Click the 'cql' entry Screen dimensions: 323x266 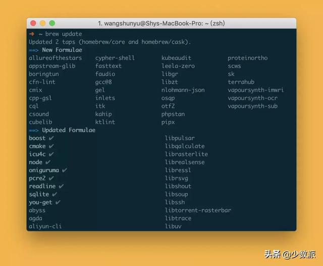pyautogui.click(x=34, y=106)
